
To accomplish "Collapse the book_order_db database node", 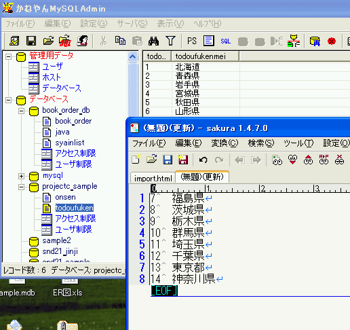I will click(21, 111).
